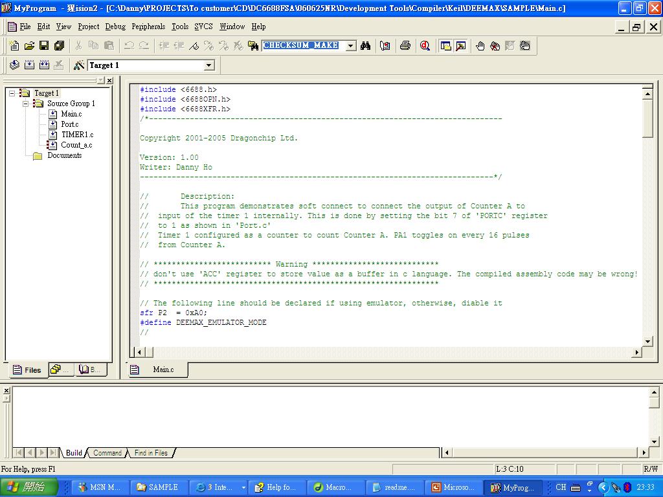The height and width of the screenshot is (497, 663).
Task: Open the CHECKSUM_MAKE search dropdown arrow
Action: pos(351,46)
